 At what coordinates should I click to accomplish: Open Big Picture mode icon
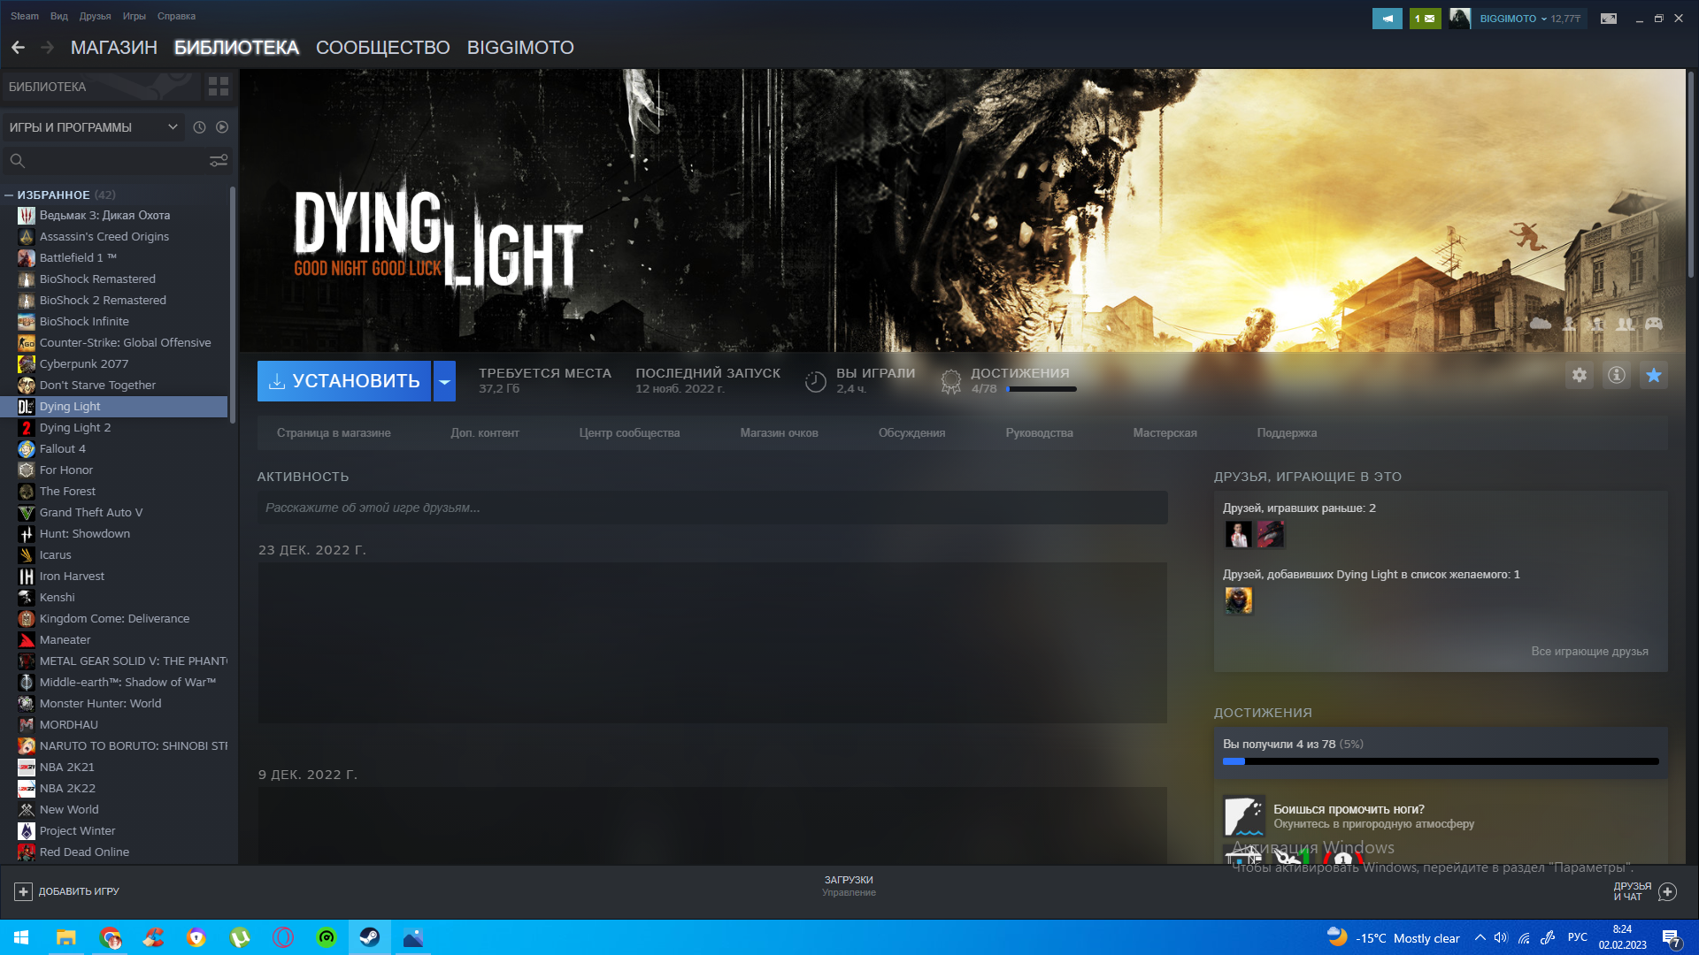point(1609,19)
